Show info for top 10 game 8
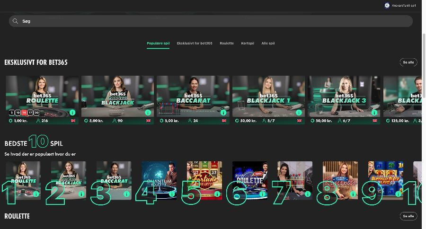Screen dimensions: 426x229 coord(353,194)
